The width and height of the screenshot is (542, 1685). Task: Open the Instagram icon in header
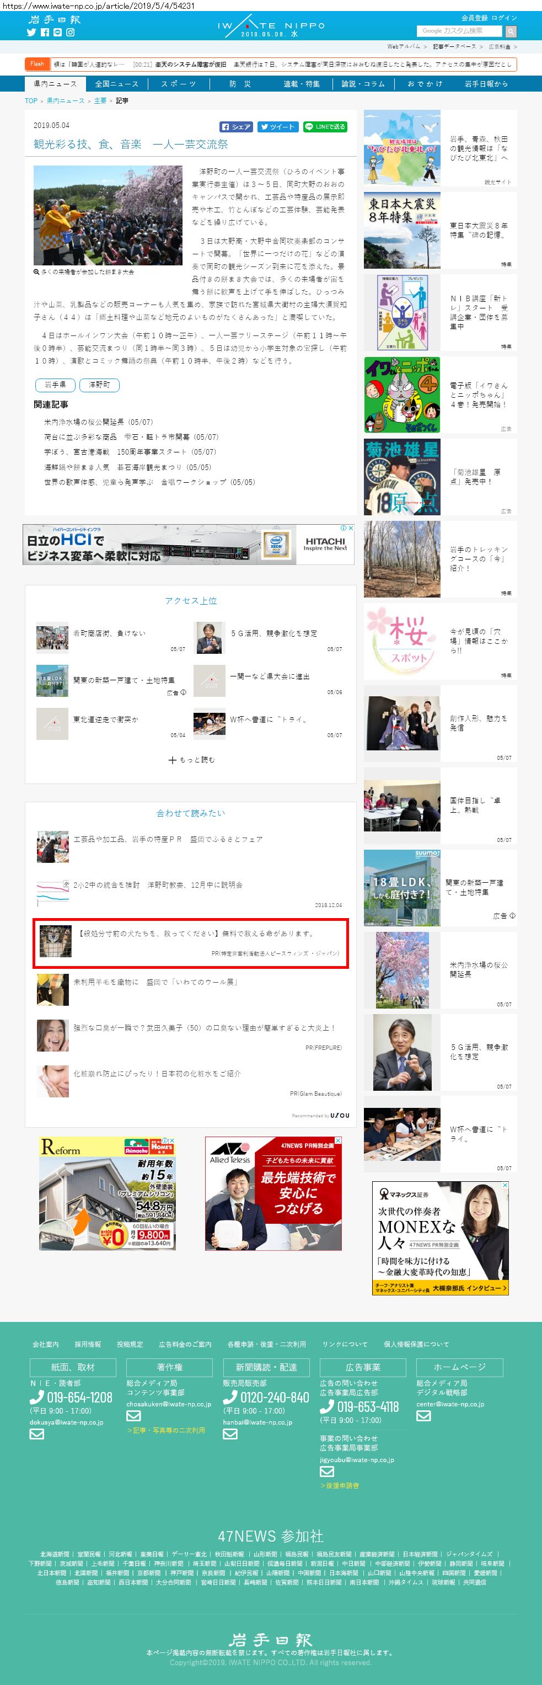70,32
